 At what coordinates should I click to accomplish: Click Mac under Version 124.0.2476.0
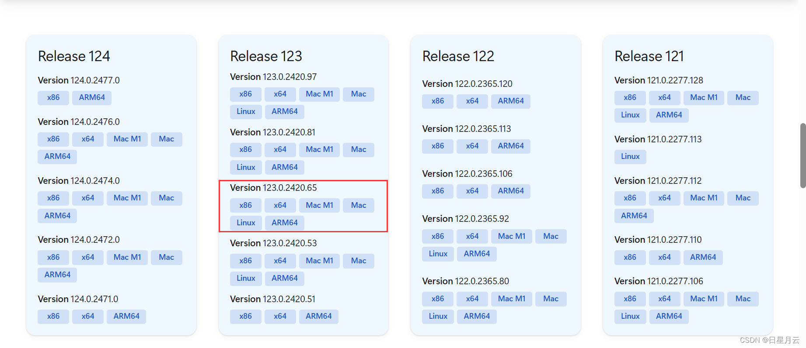click(x=167, y=139)
